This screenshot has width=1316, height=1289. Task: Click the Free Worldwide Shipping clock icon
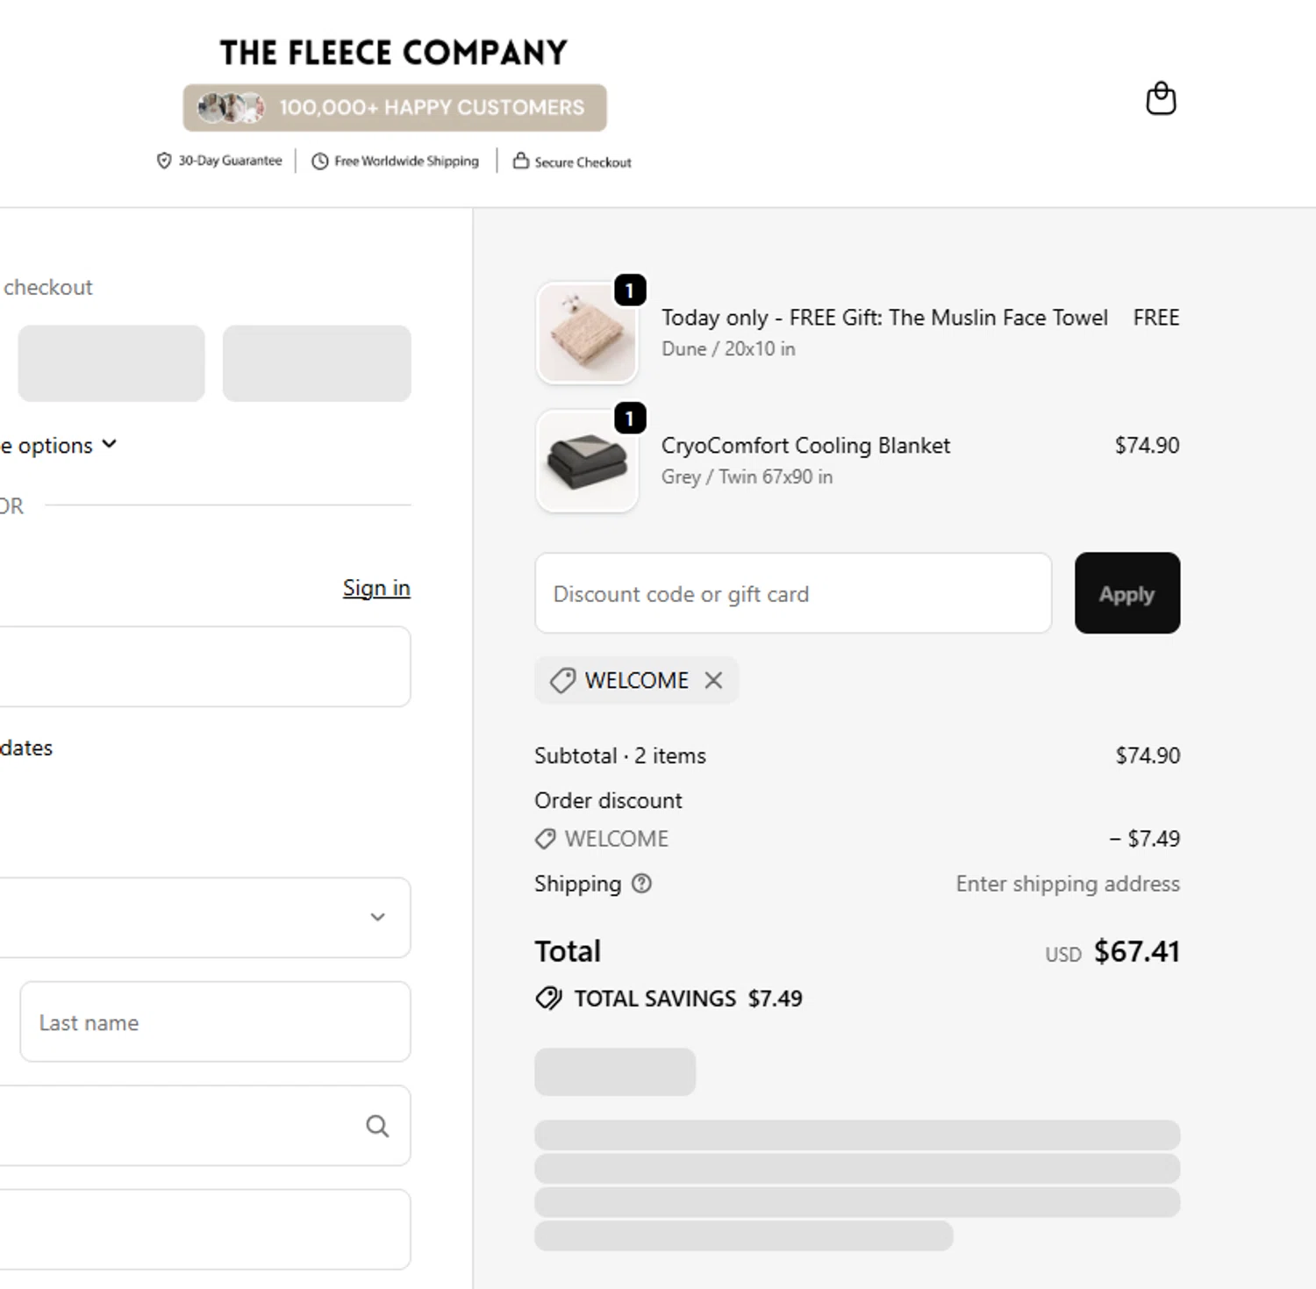click(320, 161)
